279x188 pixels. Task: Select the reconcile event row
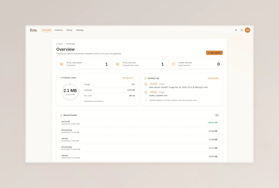point(139,123)
